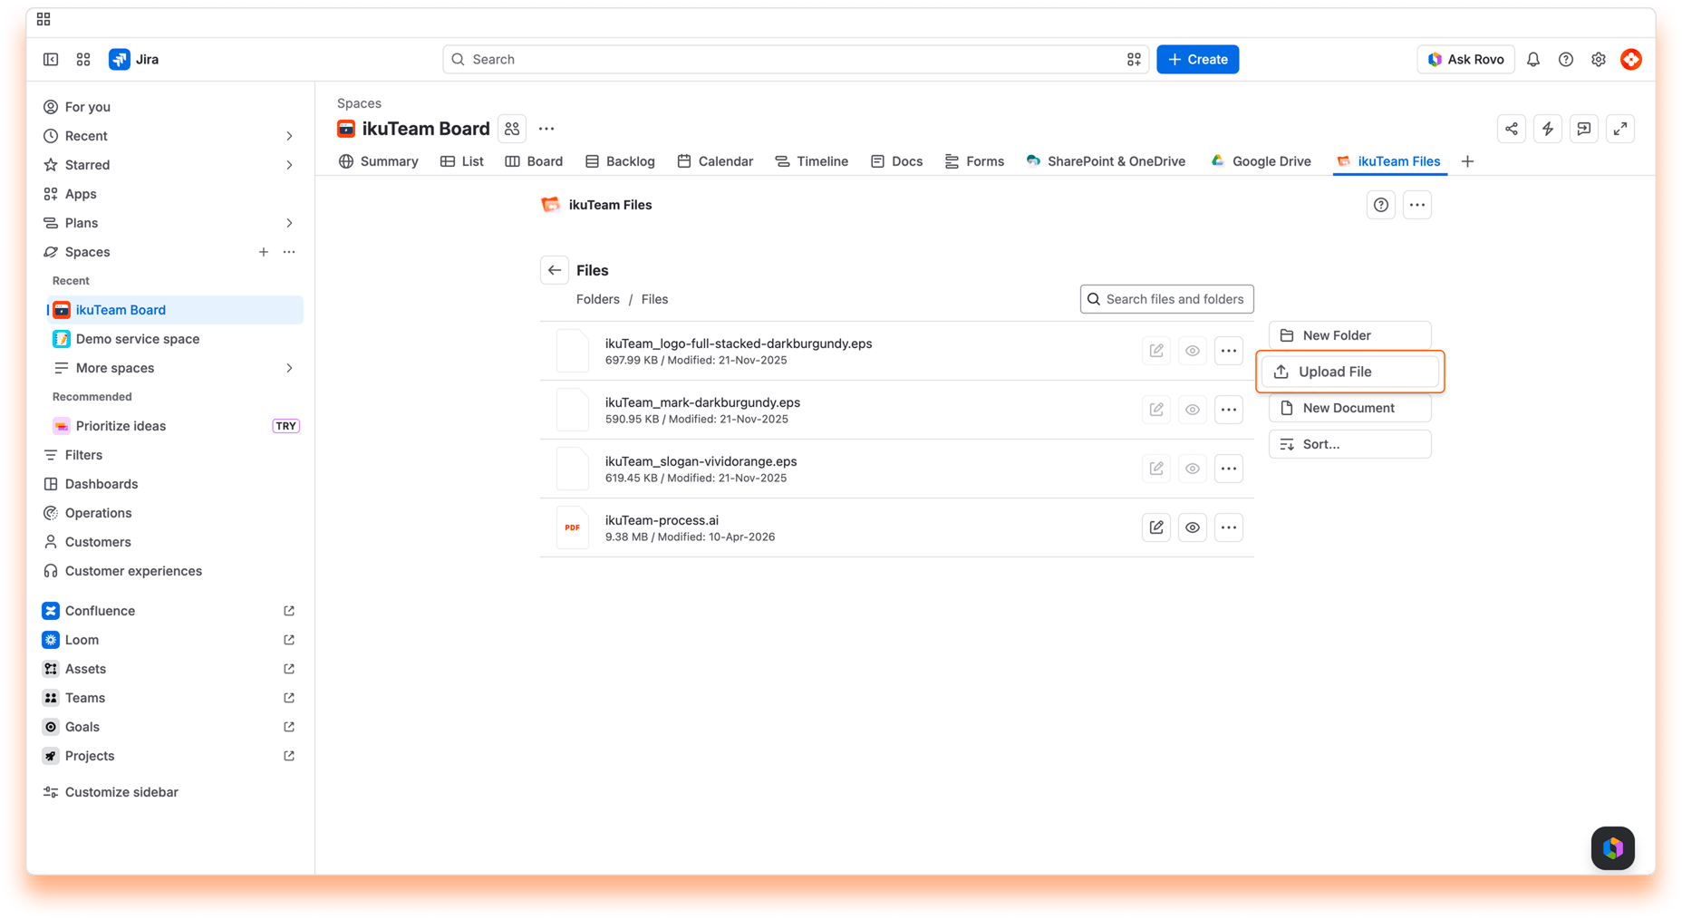Edit ikuTeam_logo-full-stacked-darkburgundy.eps file
This screenshot has height=919, width=1682.
(1156, 351)
